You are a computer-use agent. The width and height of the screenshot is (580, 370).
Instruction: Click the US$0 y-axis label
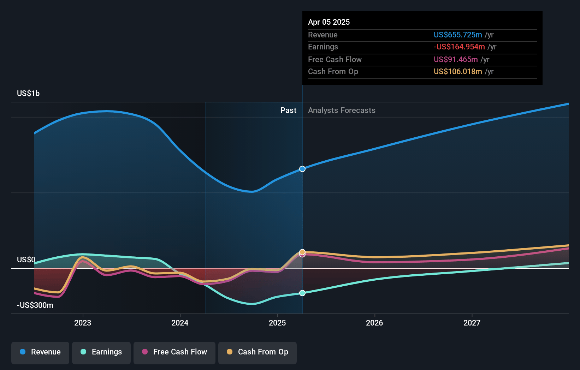click(26, 260)
